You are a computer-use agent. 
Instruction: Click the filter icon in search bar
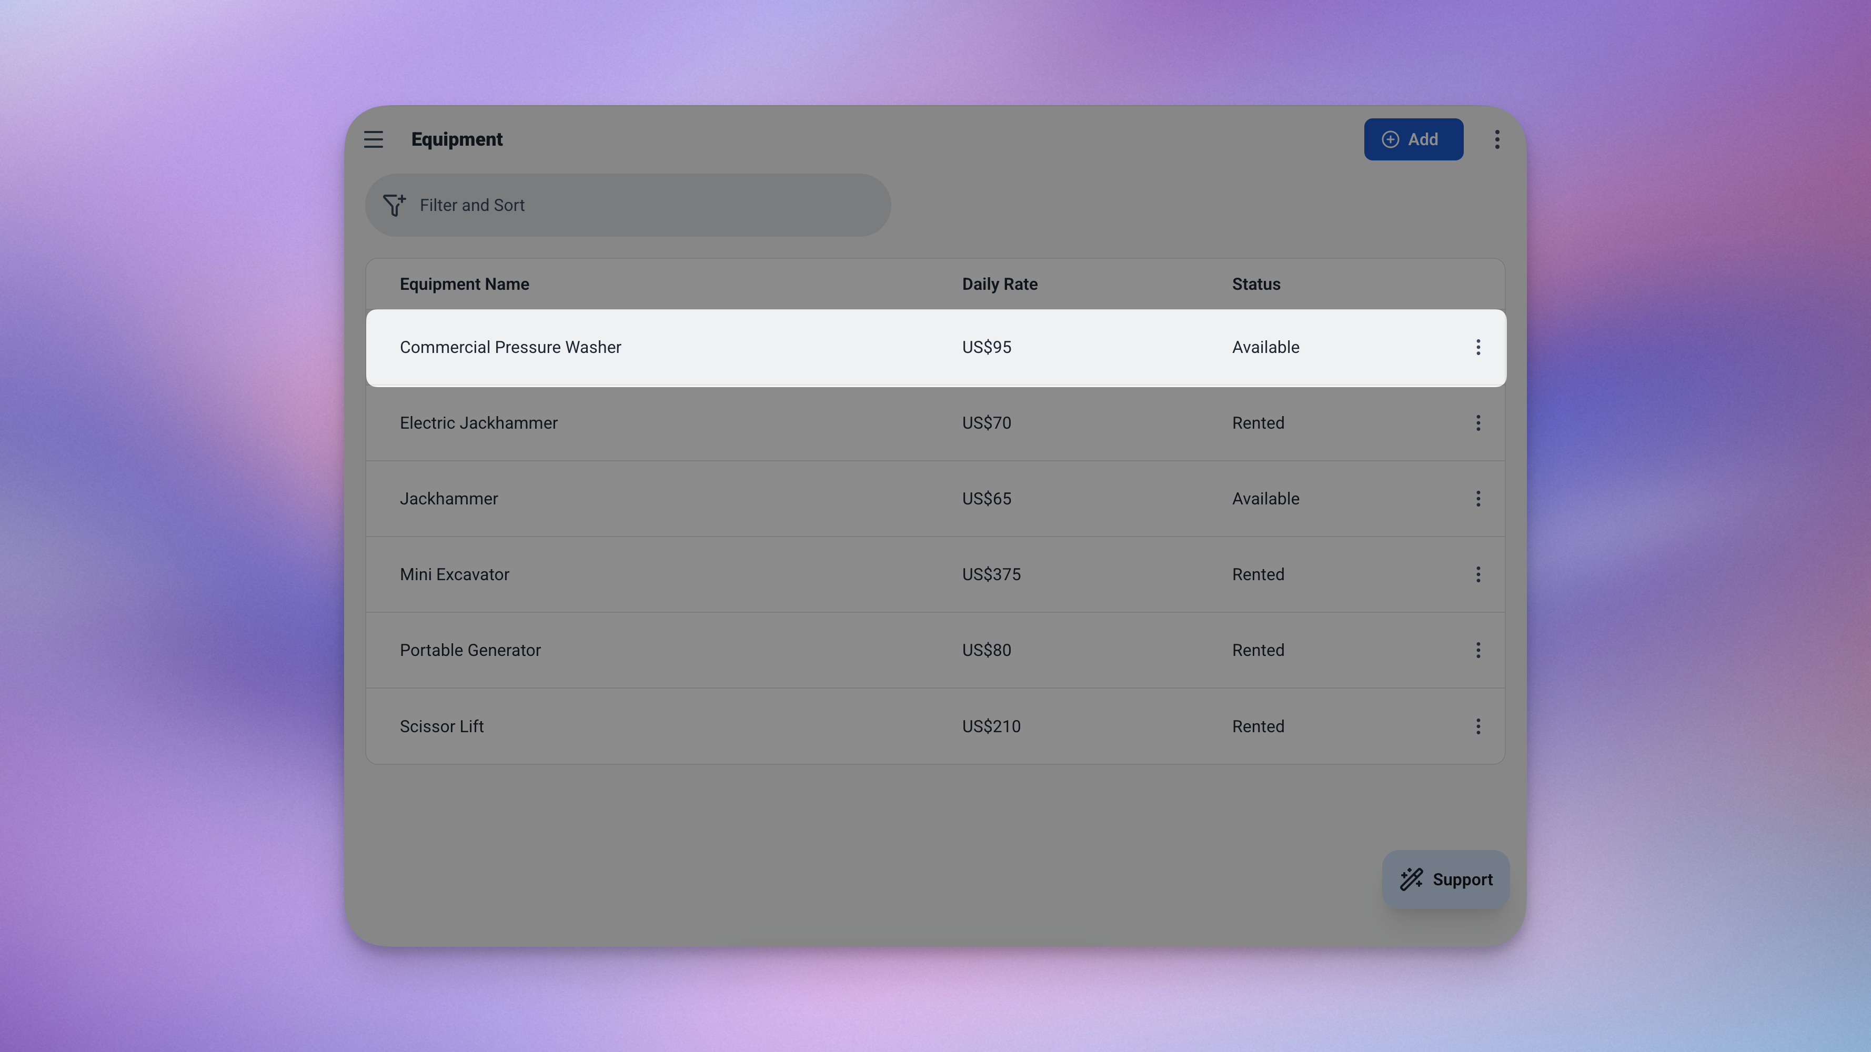(x=395, y=205)
